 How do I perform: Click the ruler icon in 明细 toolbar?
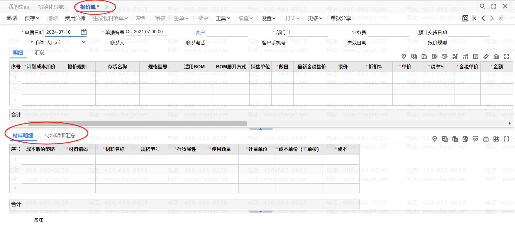click(x=486, y=57)
